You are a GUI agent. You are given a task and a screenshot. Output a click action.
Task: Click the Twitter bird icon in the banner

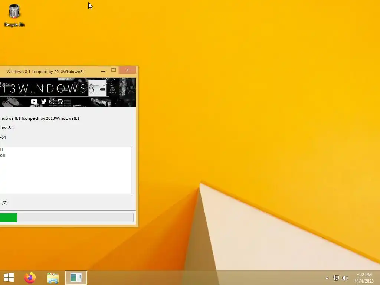pos(44,102)
